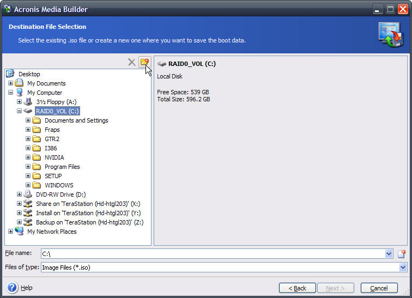Select SETUP folder label

tap(53, 176)
